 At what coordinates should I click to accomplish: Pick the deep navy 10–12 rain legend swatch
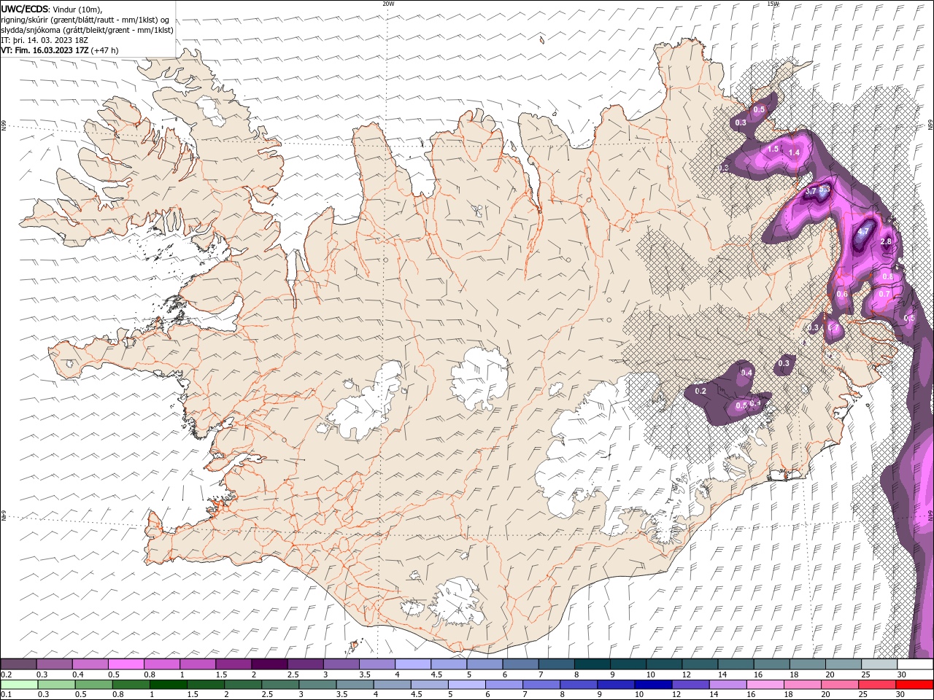[x=652, y=685]
